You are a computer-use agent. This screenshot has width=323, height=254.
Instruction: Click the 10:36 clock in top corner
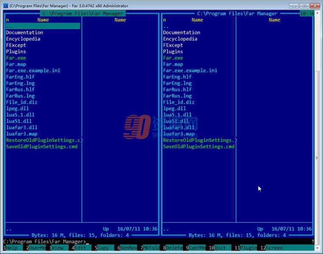(x=307, y=14)
